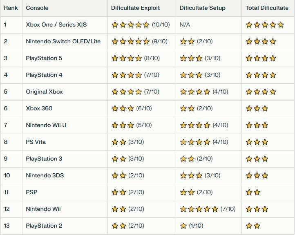This screenshot has height=235, width=295.
Task: Click the Setup stars for Nintendo Switch OLED/Lite
Action: [187, 42]
